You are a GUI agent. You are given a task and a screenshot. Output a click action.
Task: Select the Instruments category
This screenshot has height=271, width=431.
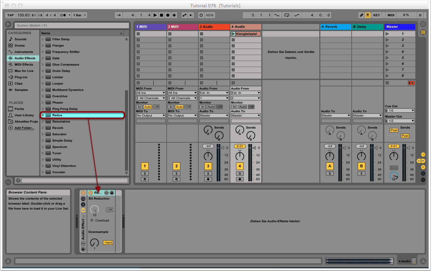[x=23, y=52]
